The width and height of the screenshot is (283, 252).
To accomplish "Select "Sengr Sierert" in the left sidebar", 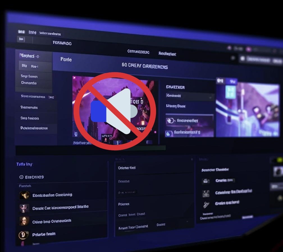I will 29,76.
